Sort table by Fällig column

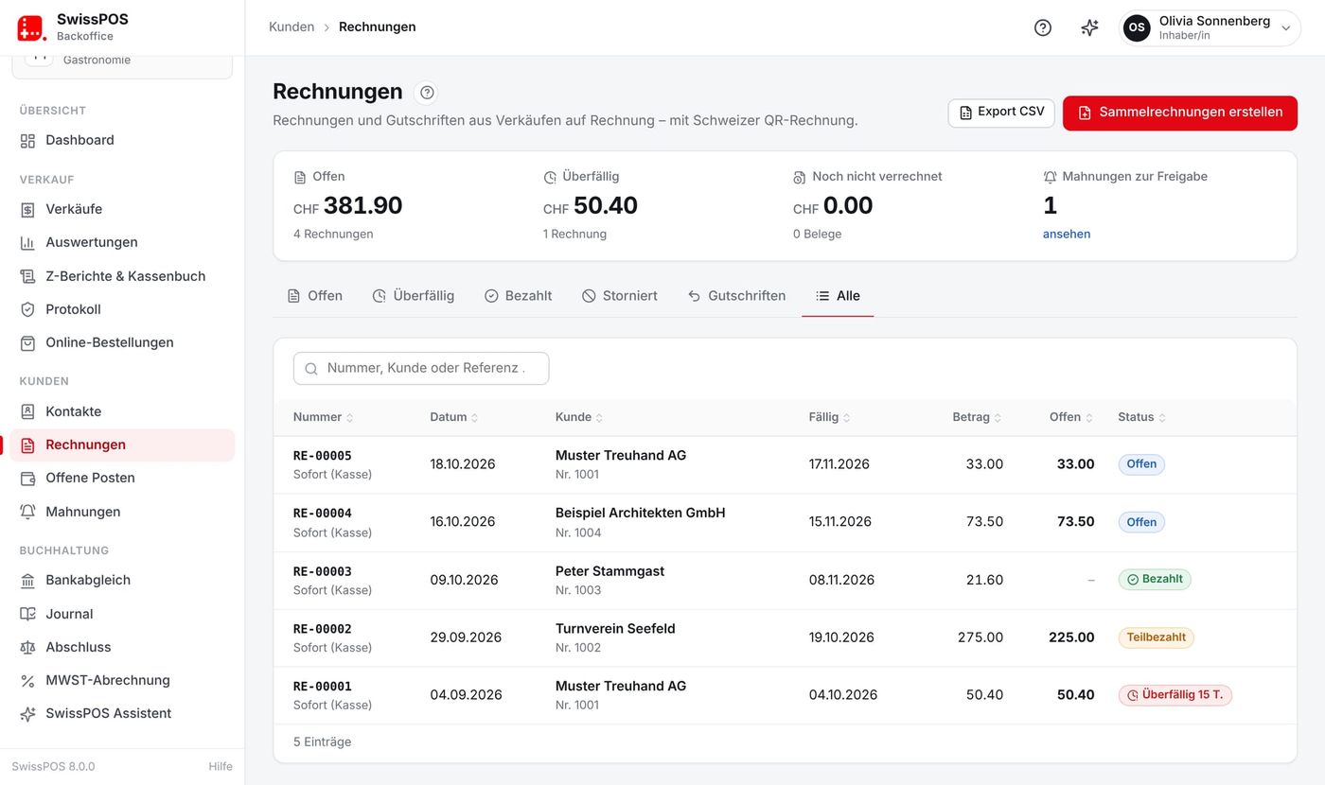830,417
